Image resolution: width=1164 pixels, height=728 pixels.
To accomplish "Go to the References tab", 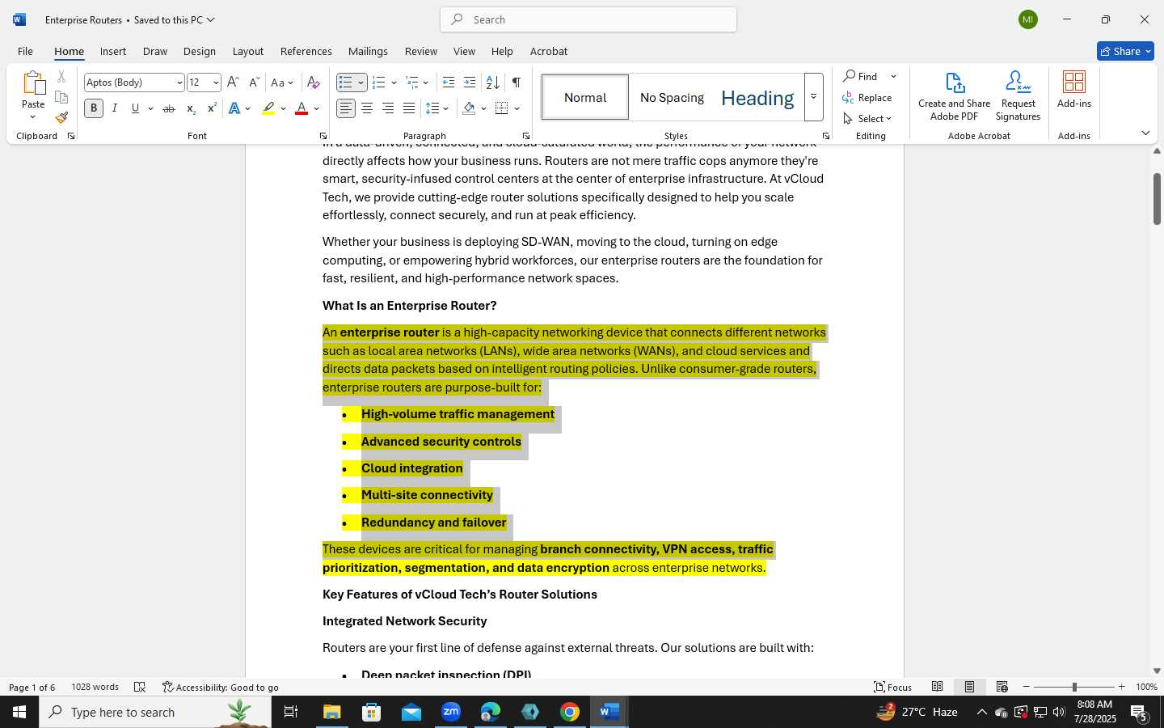I will [x=306, y=51].
